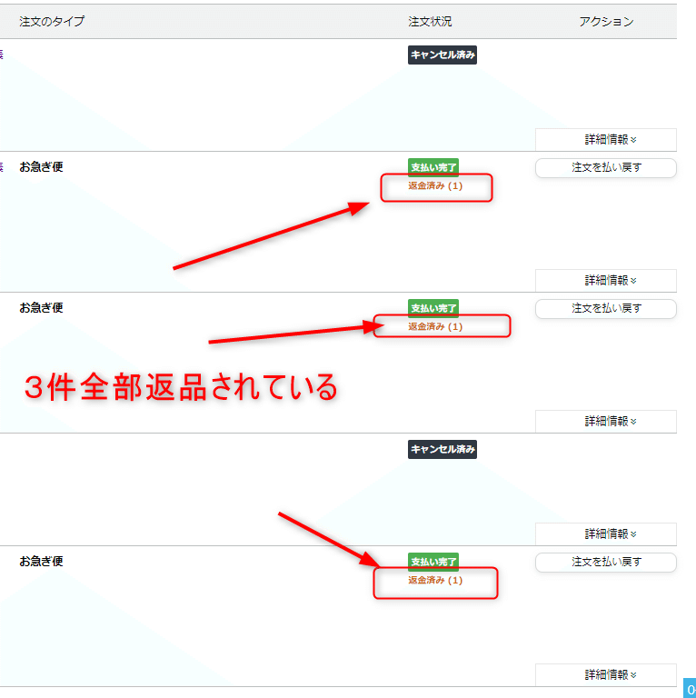Expand 詳細情報 under second キャンセル済み order

pos(606,533)
